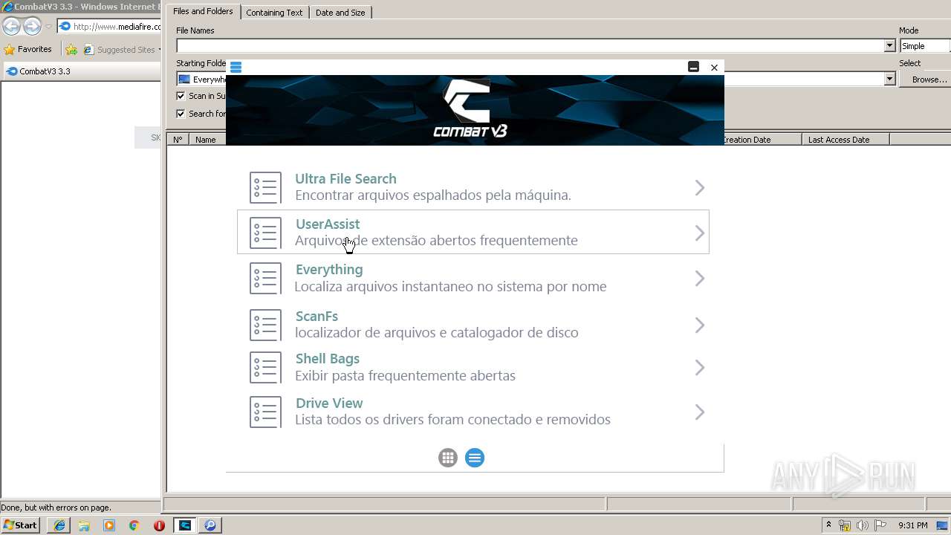The height and width of the screenshot is (535, 951).
Task: Toggle the Search for checkbox
Action: (181, 114)
